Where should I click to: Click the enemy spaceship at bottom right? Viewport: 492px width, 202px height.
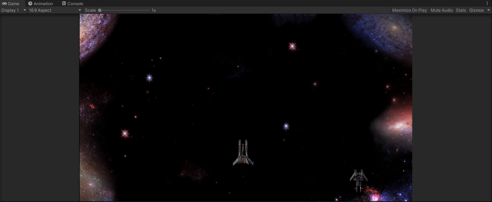click(x=359, y=181)
